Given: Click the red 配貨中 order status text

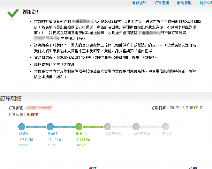Looking at the screenshot, I should tap(32, 114).
